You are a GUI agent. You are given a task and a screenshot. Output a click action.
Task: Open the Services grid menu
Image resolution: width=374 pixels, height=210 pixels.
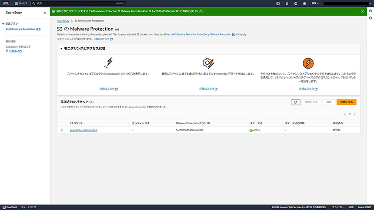21,3
